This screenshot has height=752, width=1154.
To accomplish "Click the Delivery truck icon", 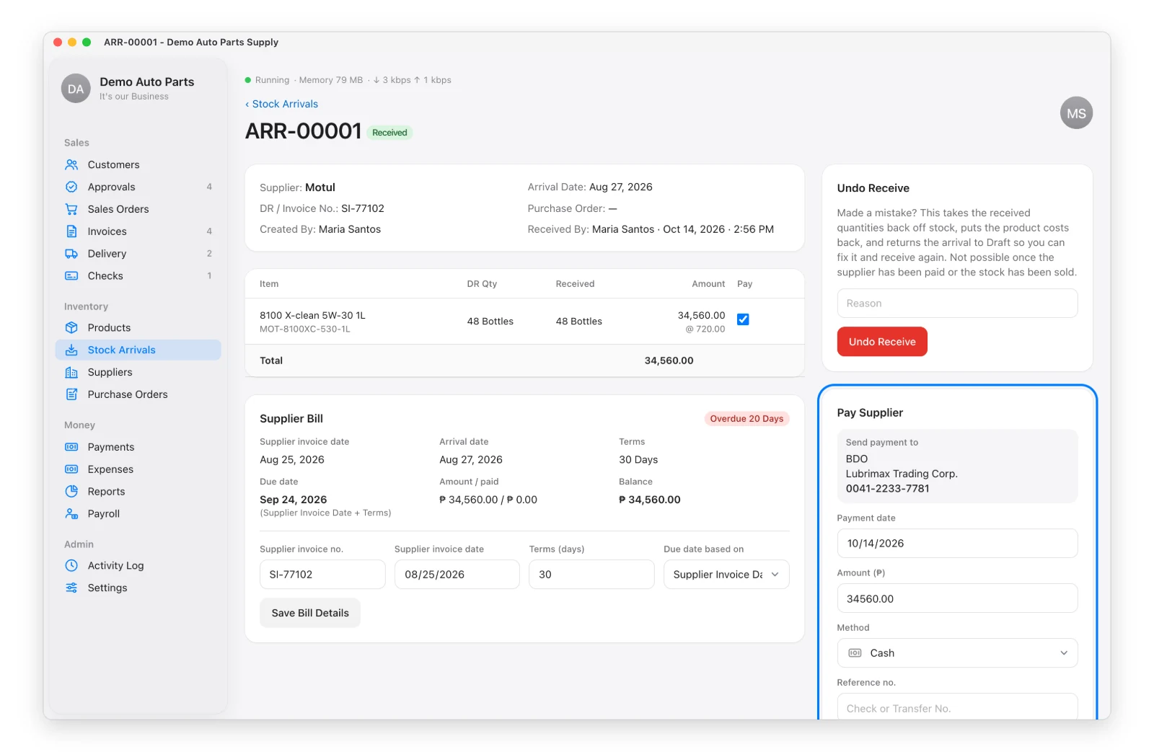I will pos(71,255).
